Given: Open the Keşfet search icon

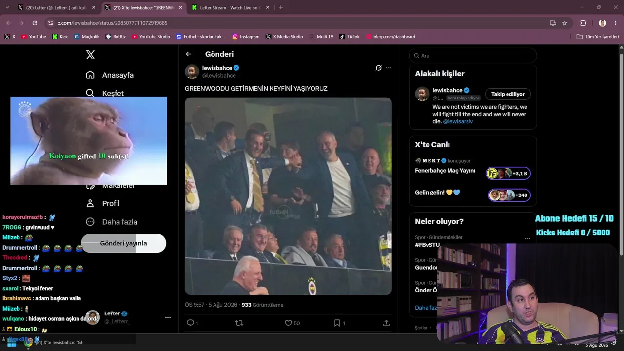Looking at the screenshot, I should click(x=90, y=93).
